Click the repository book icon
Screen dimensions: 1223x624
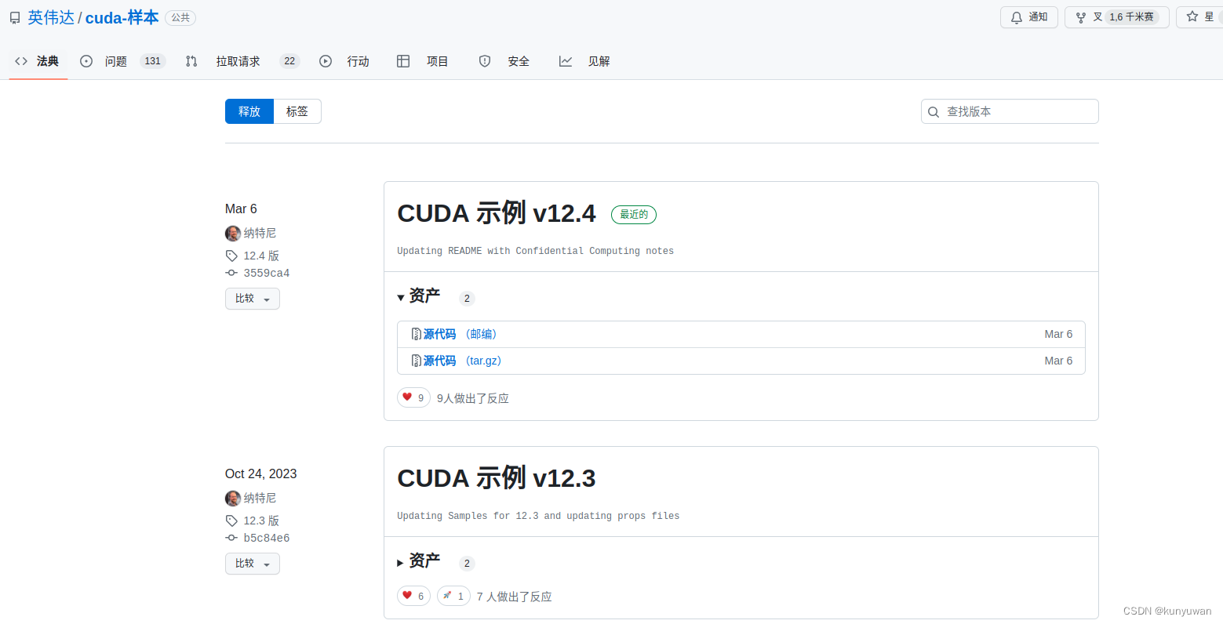tap(15, 17)
